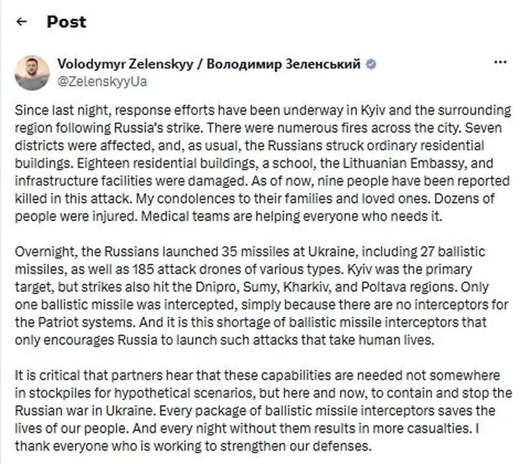Open Zelenskyy's profile picture
Image resolution: width=529 pixels, height=464 pixels.
tap(32, 73)
